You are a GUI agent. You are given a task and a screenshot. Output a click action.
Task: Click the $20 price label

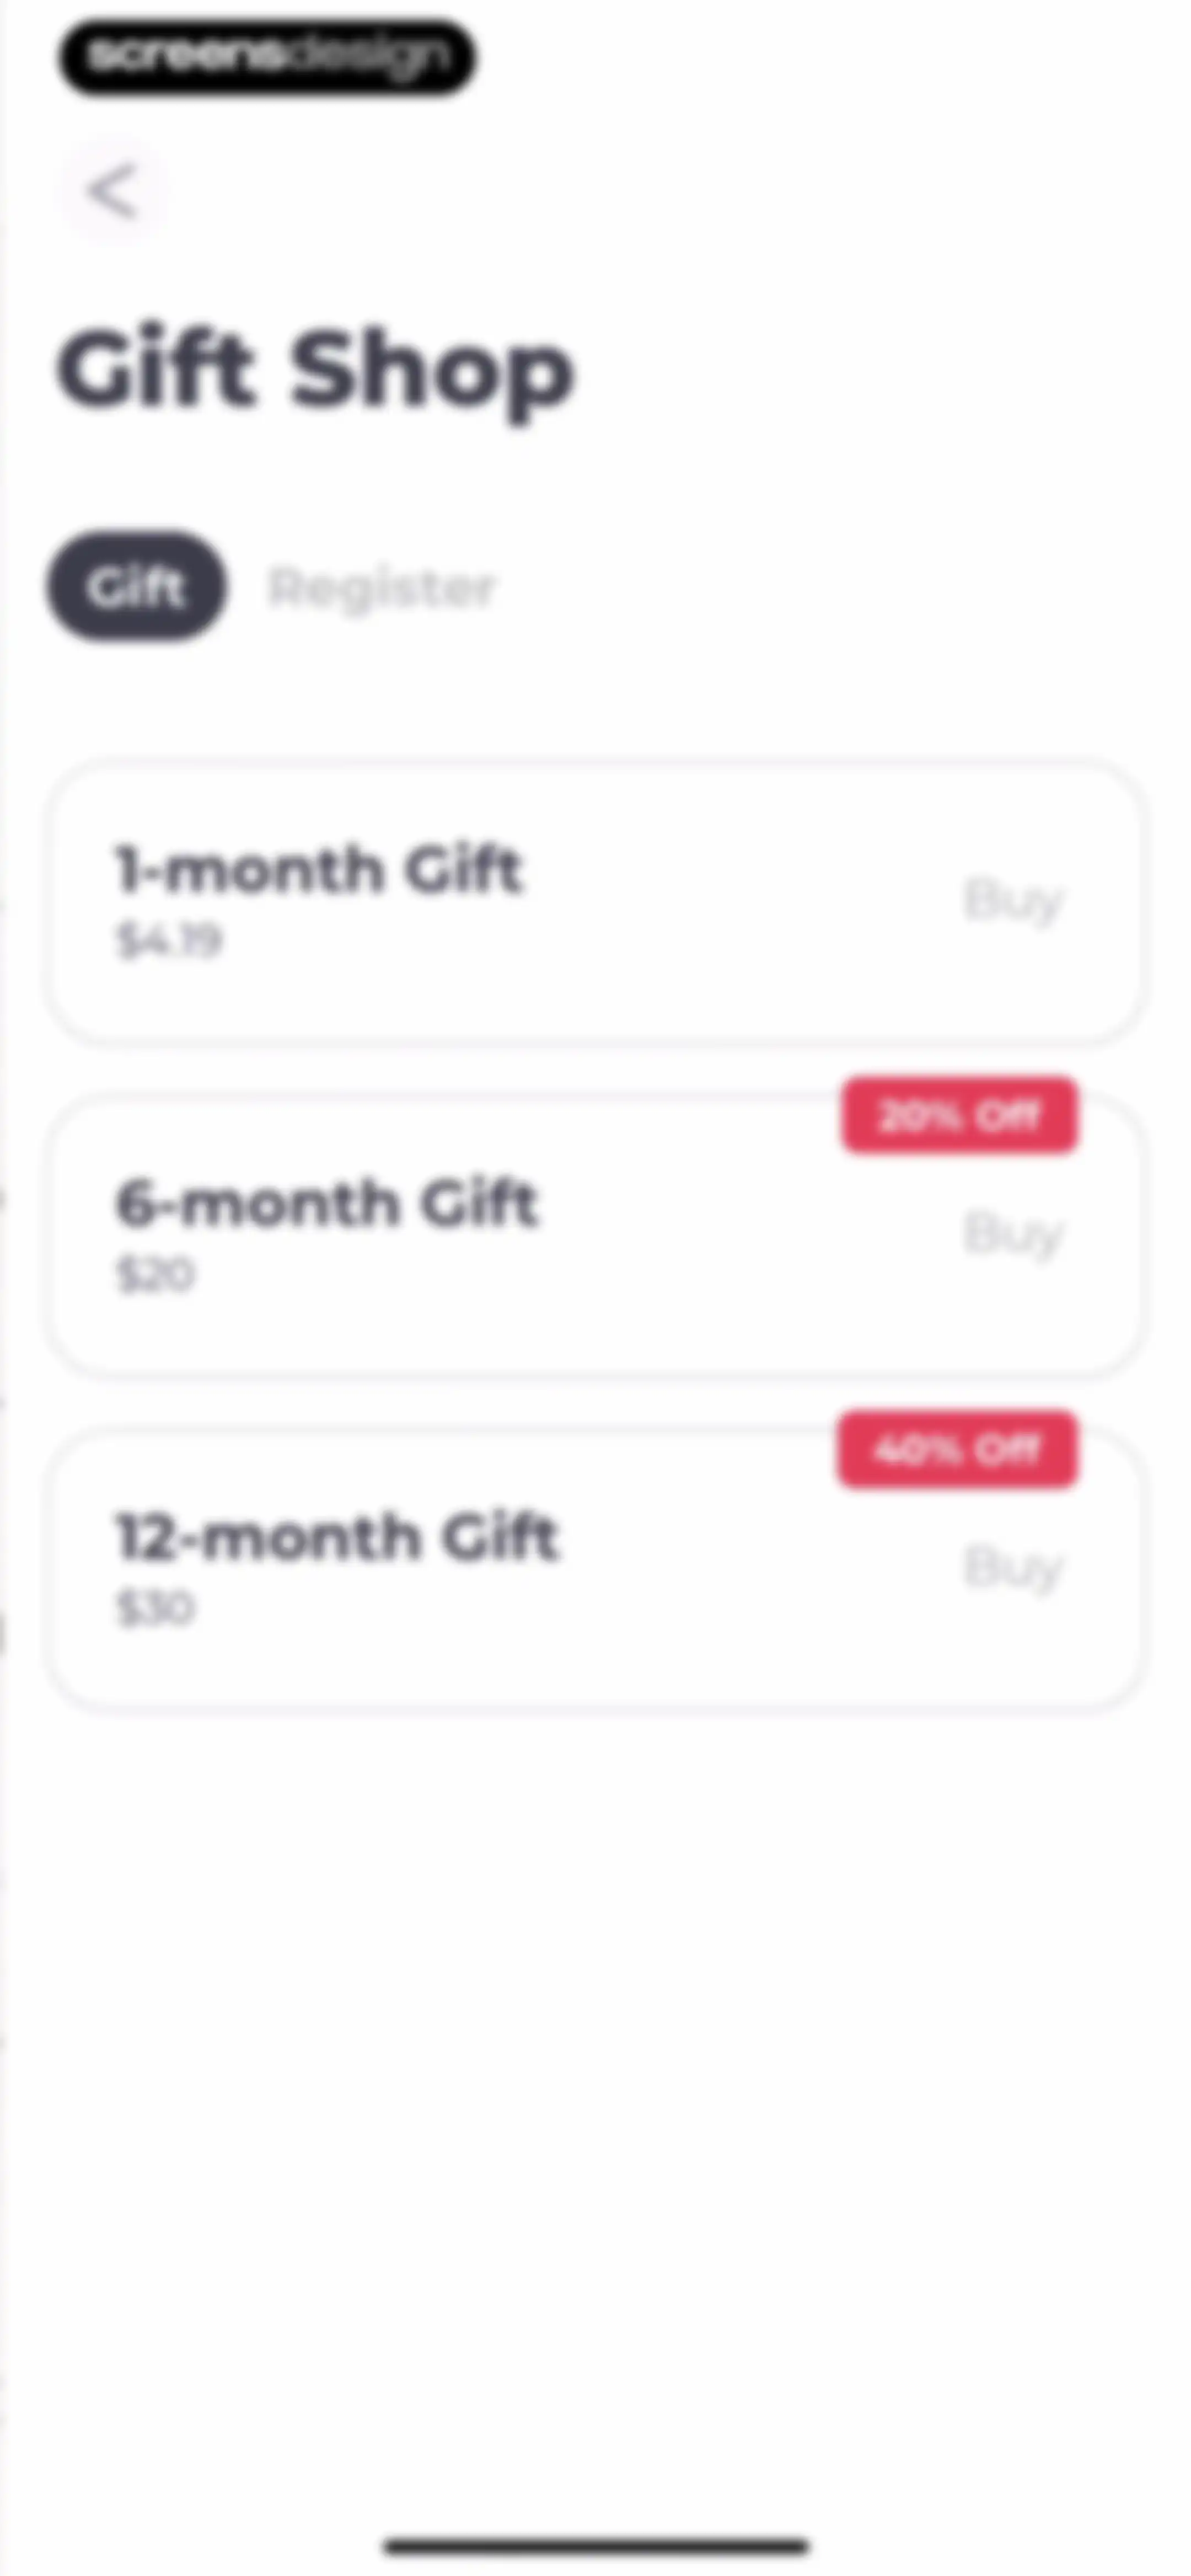pyautogui.click(x=155, y=1274)
